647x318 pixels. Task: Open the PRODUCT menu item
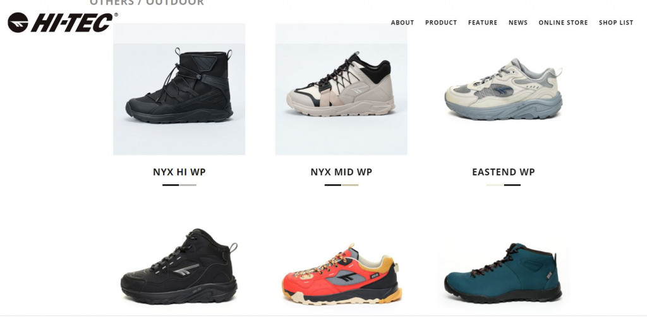click(x=440, y=23)
